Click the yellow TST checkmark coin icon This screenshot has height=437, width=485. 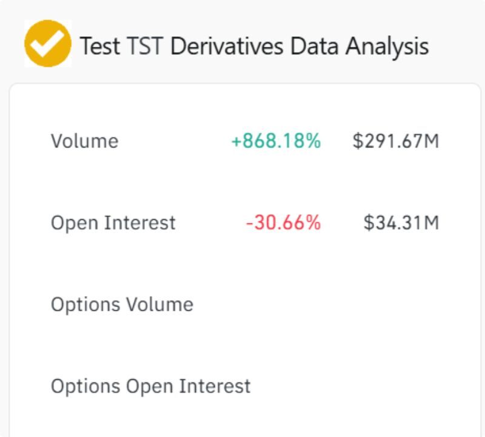(48, 43)
